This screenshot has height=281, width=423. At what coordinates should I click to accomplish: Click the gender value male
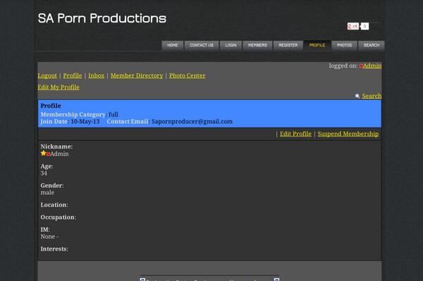coord(47,193)
